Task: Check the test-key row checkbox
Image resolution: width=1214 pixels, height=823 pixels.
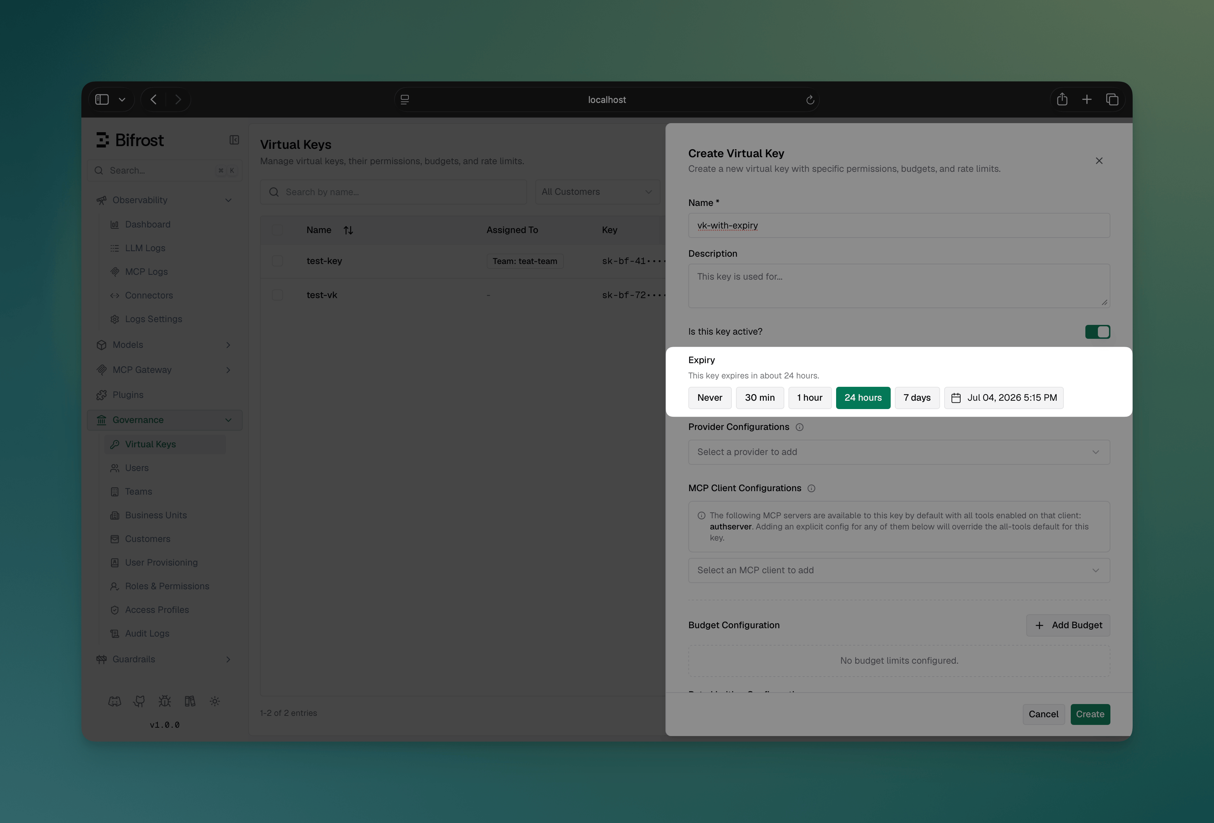Action: (277, 261)
